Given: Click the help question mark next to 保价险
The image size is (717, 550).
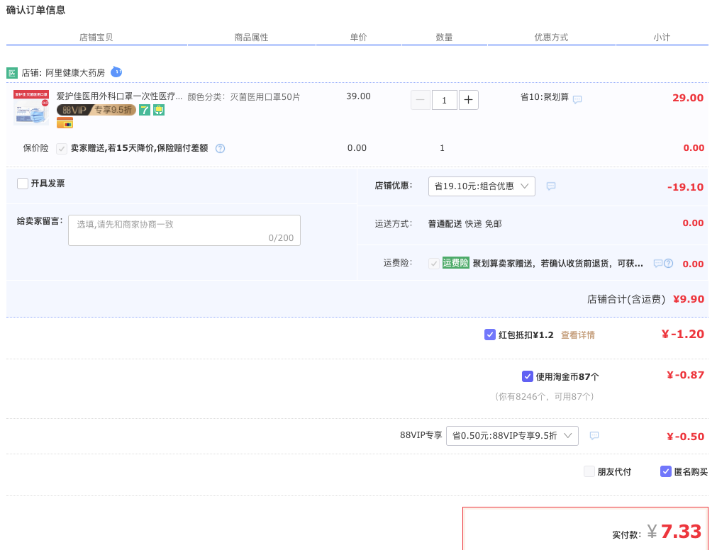Looking at the screenshot, I should coord(220,148).
